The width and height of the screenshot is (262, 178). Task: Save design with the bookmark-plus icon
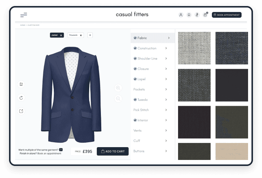pyautogui.click(x=21, y=84)
